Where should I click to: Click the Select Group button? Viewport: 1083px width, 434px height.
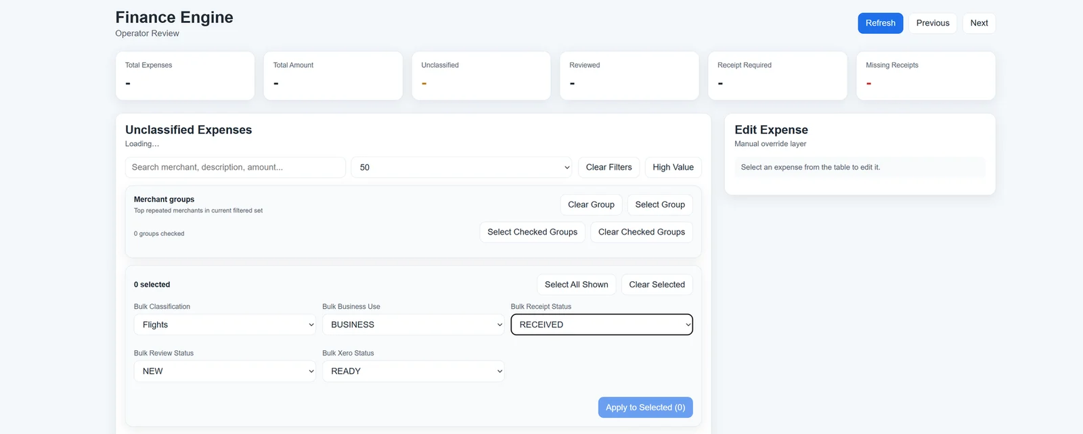point(660,205)
